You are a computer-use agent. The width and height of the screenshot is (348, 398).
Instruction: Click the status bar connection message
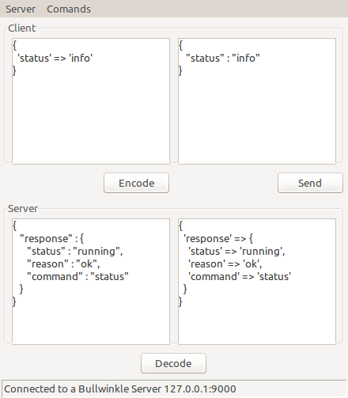(120, 389)
